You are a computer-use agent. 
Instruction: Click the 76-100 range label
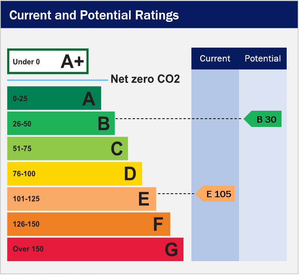[24, 174]
